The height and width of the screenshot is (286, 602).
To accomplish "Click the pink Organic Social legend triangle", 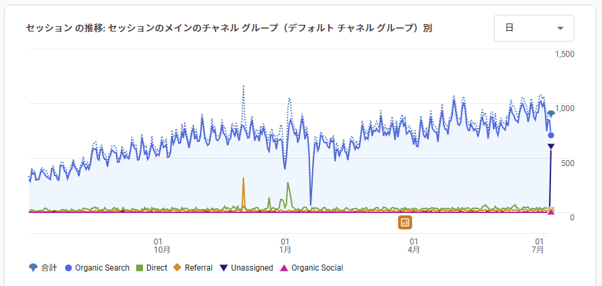I will tap(285, 268).
